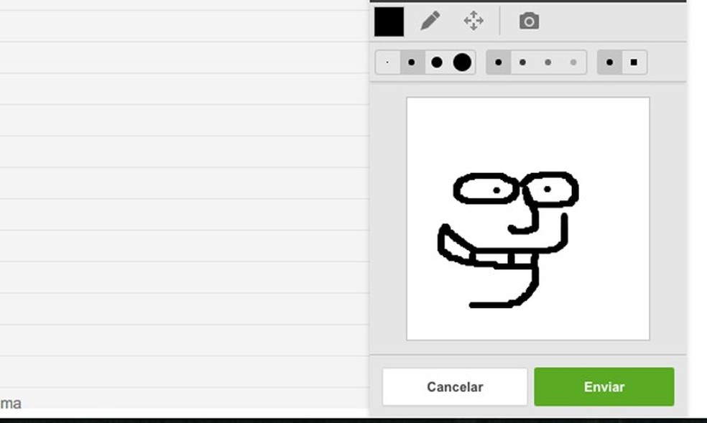Select the pencil drawing tool
Viewport: 707px width, 423px height.
click(x=429, y=21)
